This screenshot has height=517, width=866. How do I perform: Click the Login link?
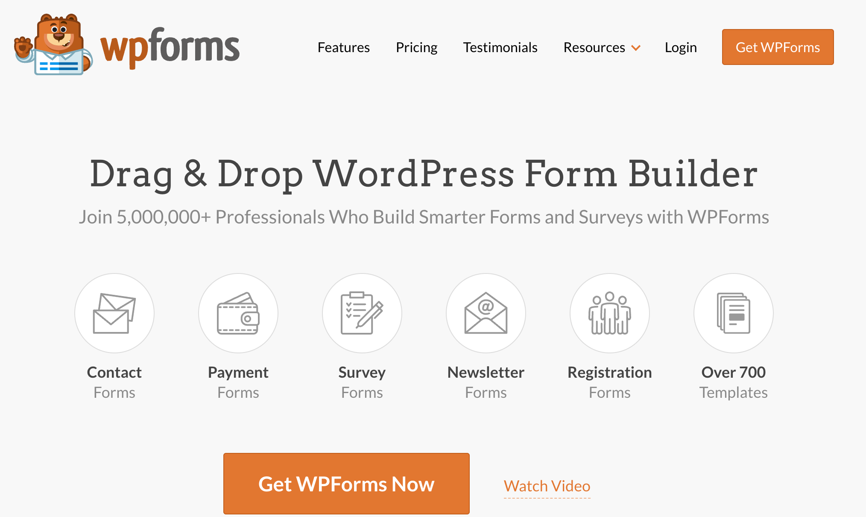pyautogui.click(x=681, y=47)
